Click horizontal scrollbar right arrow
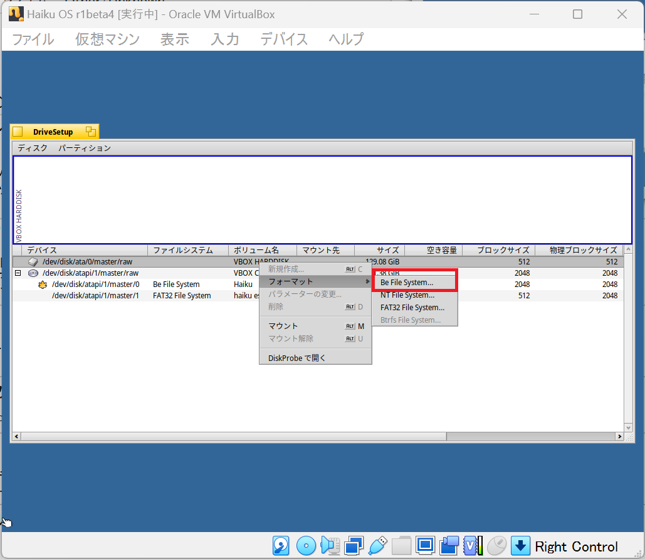 tap(619, 436)
